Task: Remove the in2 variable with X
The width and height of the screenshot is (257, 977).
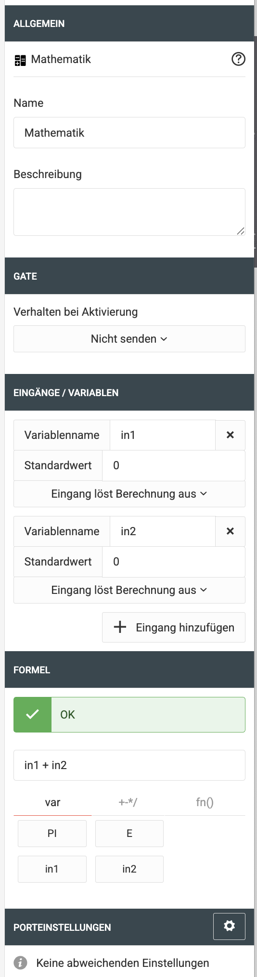Action: [230, 531]
